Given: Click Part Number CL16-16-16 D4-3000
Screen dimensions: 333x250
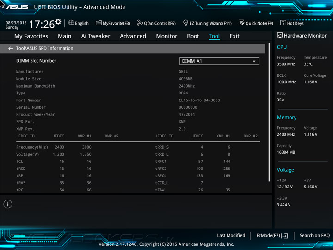Looking at the screenshot, I should pyautogui.click(x=199, y=100).
